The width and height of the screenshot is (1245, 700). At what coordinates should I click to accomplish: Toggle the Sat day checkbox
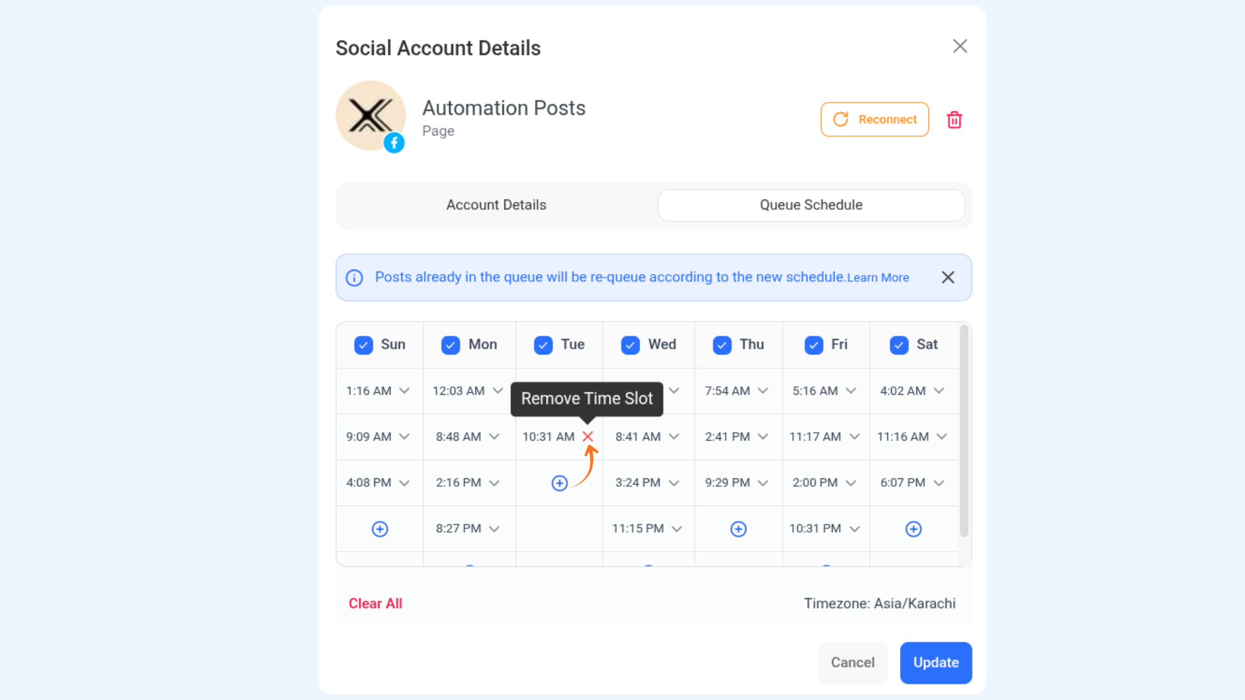899,345
